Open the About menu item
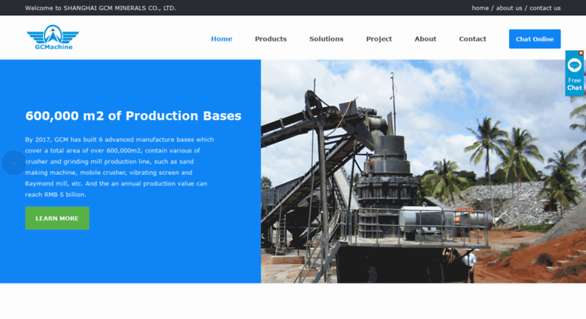The height and width of the screenshot is (319, 586). (425, 39)
